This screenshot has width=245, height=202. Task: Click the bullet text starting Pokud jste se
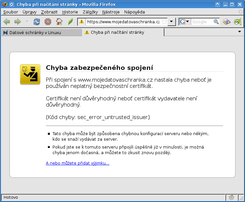(x=128, y=150)
